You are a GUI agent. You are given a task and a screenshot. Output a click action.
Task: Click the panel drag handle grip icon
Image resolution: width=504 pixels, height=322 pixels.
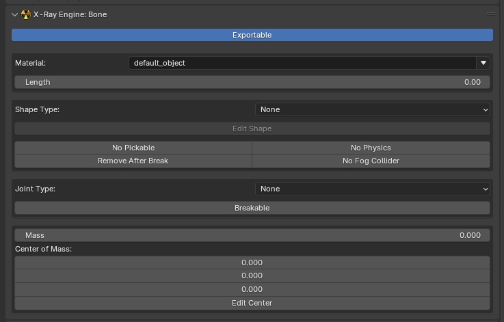(x=490, y=14)
